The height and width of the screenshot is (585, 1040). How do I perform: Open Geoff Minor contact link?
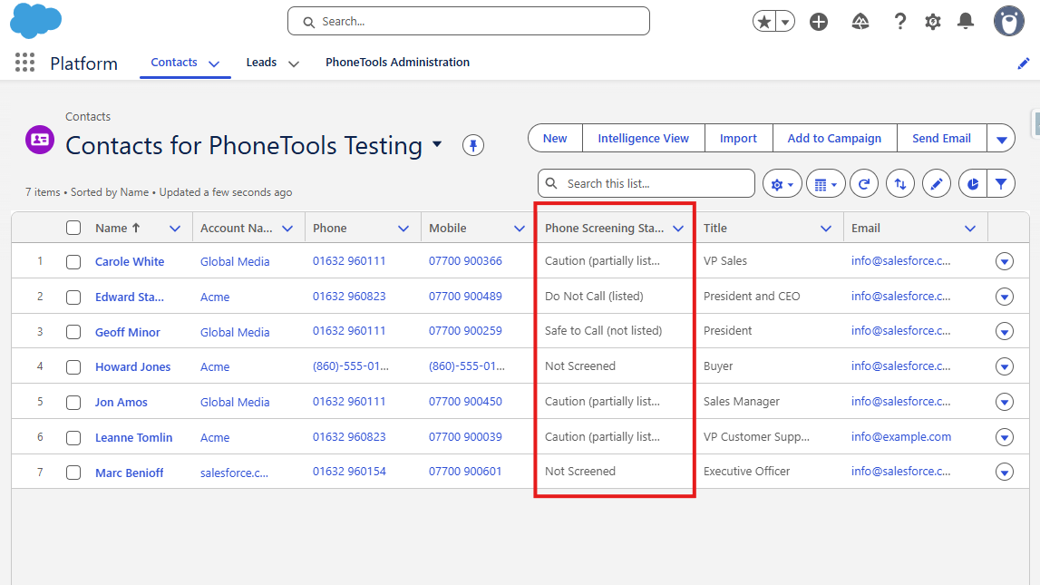click(127, 333)
